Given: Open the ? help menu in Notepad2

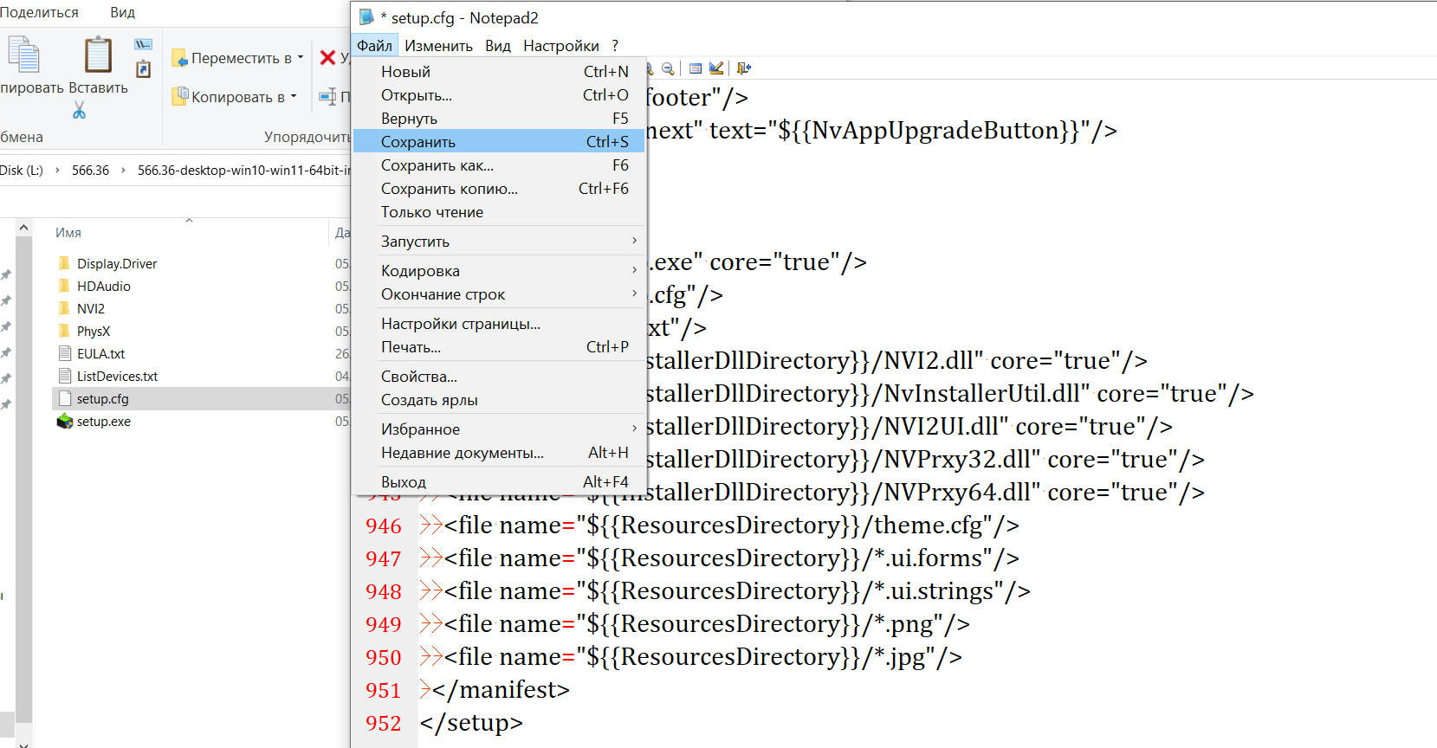Looking at the screenshot, I should pyautogui.click(x=615, y=45).
